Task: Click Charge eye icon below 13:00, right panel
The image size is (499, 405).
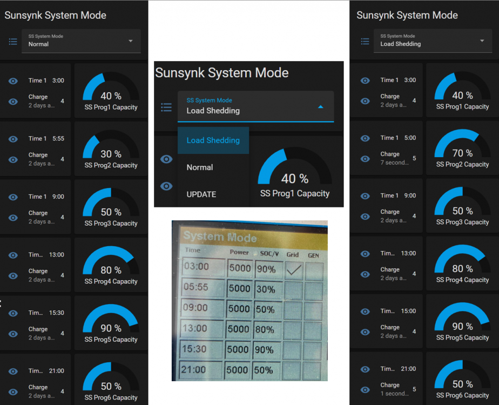Action: (x=365, y=274)
